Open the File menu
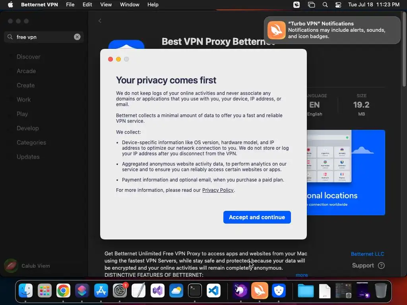The height and width of the screenshot is (305, 407). [70, 5]
